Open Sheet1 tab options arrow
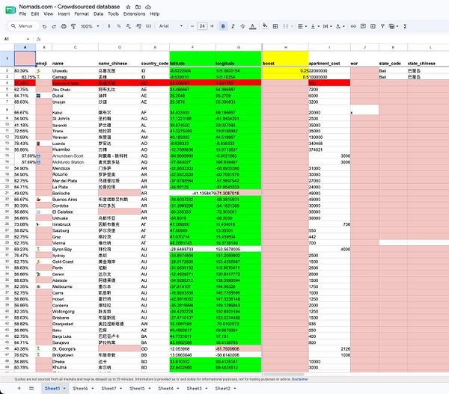This screenshot has width=449, height=394. (64, 388)
